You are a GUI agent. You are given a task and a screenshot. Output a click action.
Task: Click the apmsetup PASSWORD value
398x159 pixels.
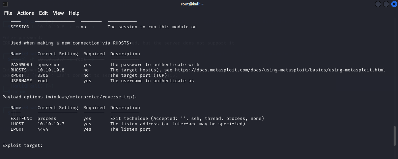[x=48, y=65]
